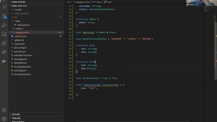Open the Docker view

point(4,61)
